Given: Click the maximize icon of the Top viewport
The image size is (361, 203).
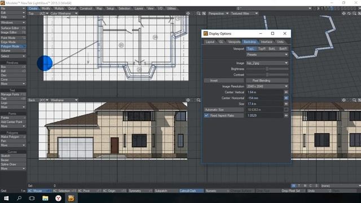Looking at the screenshot, I should (x=204, y=14).
